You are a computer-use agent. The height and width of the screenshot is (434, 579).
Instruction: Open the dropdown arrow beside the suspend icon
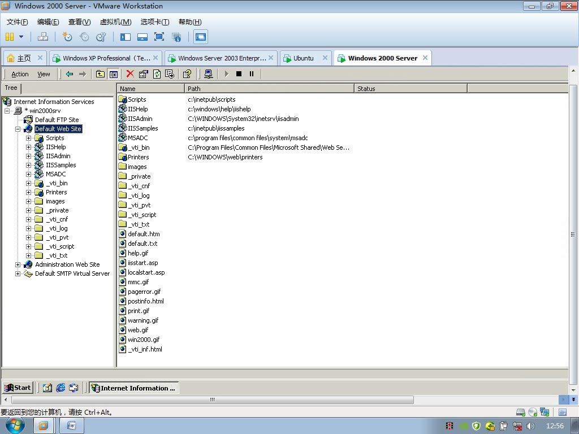coord(21,37)
